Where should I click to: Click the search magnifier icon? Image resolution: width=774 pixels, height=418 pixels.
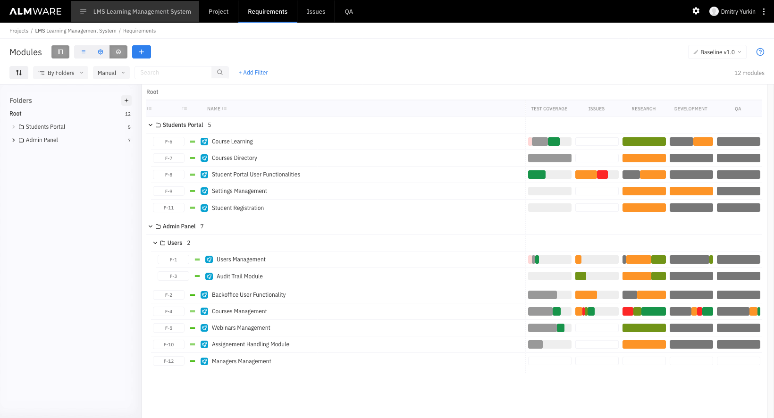[220, 73]
